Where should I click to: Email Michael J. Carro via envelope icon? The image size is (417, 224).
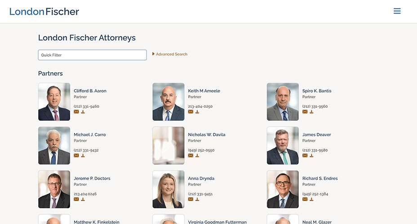point(76,156)
